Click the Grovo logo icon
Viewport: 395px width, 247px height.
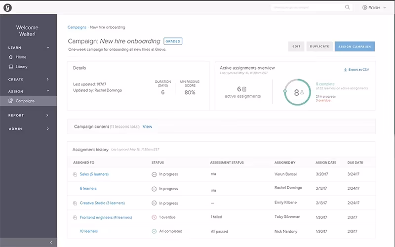[x=7, y=7]
